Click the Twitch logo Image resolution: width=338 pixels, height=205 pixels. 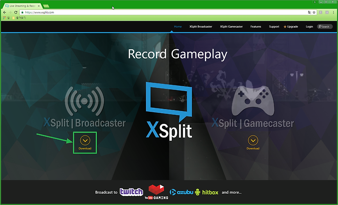tap(131, 192)
